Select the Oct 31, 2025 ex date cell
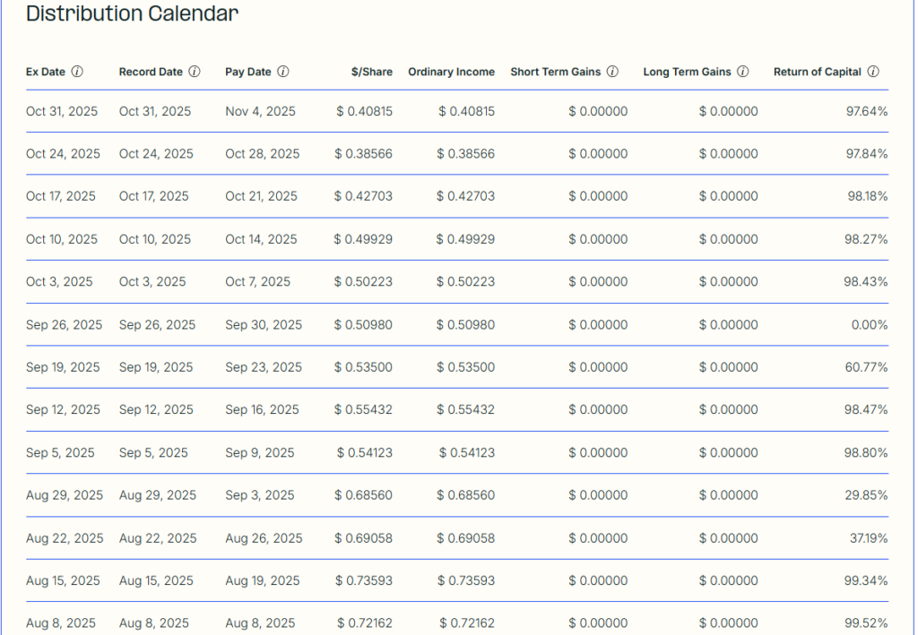 [62, 112]
